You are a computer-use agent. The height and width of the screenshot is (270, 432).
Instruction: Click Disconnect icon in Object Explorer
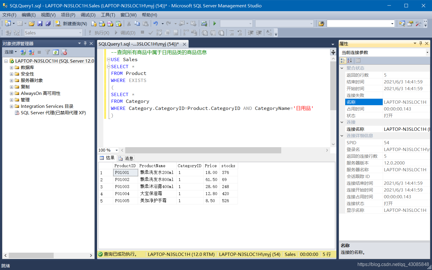point(31,52)
